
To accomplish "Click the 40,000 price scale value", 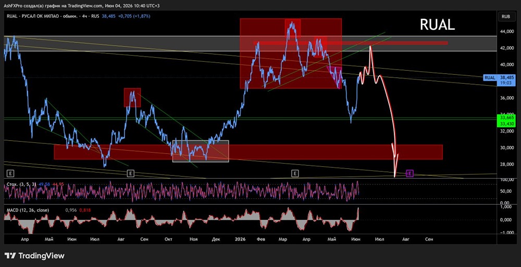I will pyautogui.click(x=507, y=64).
